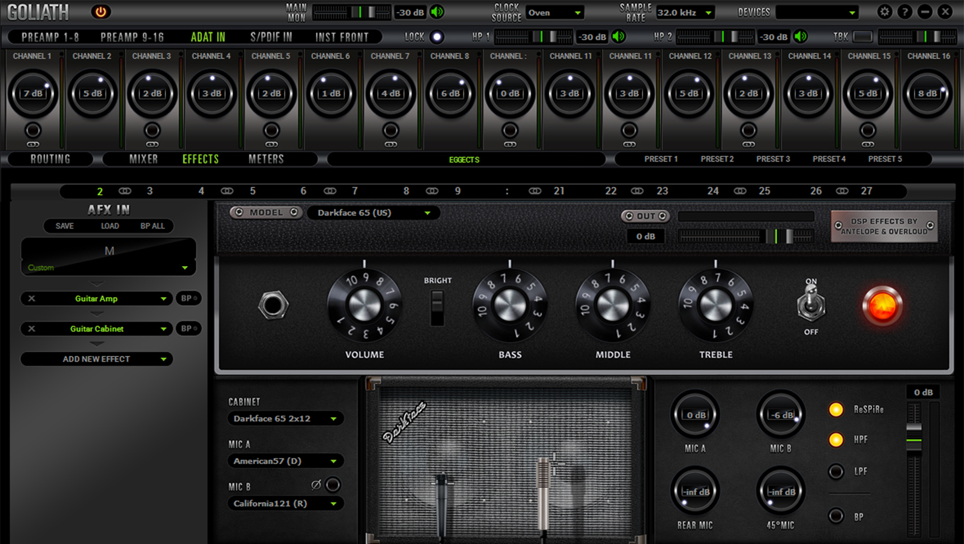This screenshot has width=964, height=544.
Task: Open the ADD NEW EFFECT dropdown
Action: [96, 359]
